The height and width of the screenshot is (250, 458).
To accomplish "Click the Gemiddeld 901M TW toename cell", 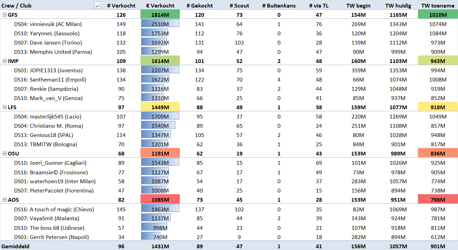I will point(438,246).
